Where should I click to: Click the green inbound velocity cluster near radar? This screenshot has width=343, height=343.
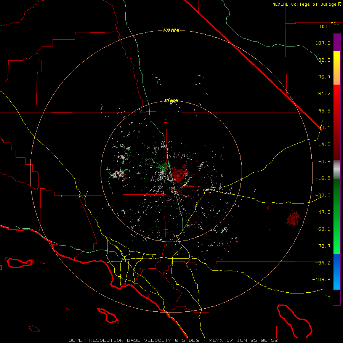pyautogui.click(x=162, y=167)
